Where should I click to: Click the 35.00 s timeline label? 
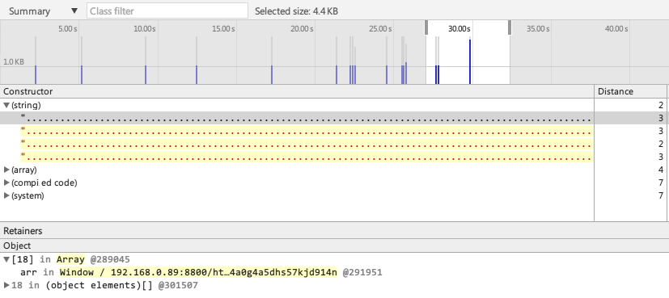click(538, 29)
